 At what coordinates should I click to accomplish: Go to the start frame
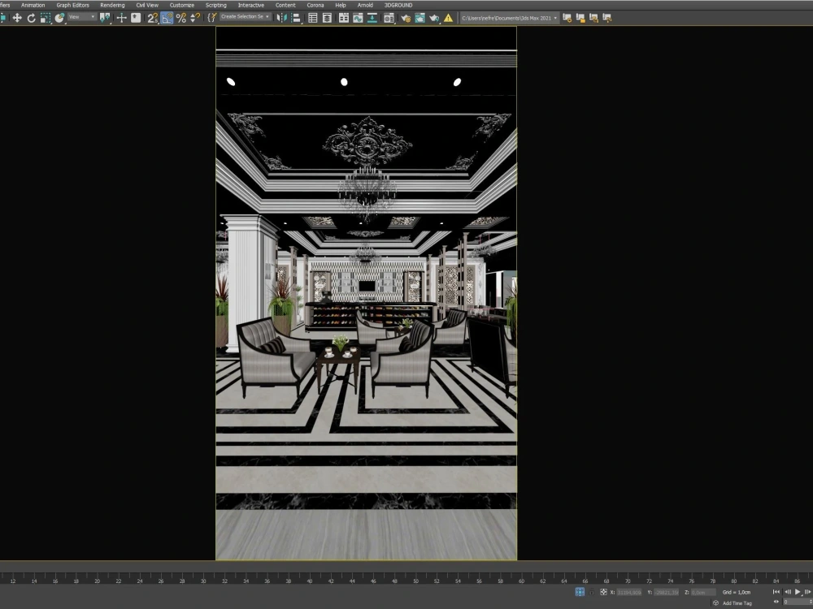776,592
